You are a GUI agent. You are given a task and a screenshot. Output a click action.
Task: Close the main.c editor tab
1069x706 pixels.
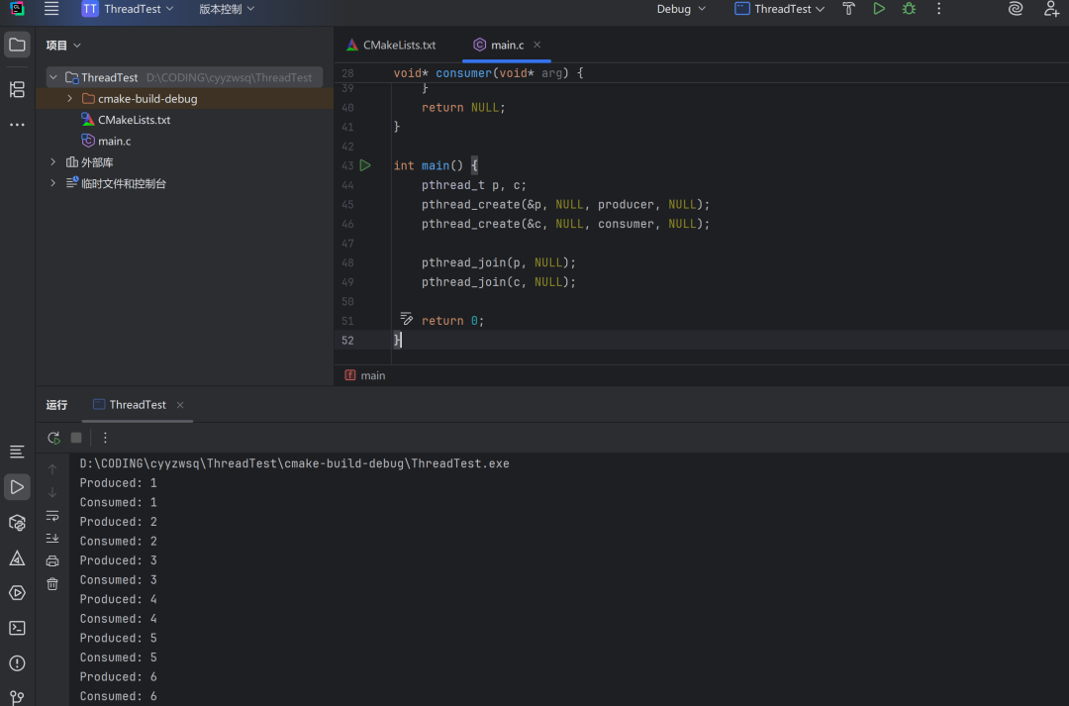(x=537, y=45)
